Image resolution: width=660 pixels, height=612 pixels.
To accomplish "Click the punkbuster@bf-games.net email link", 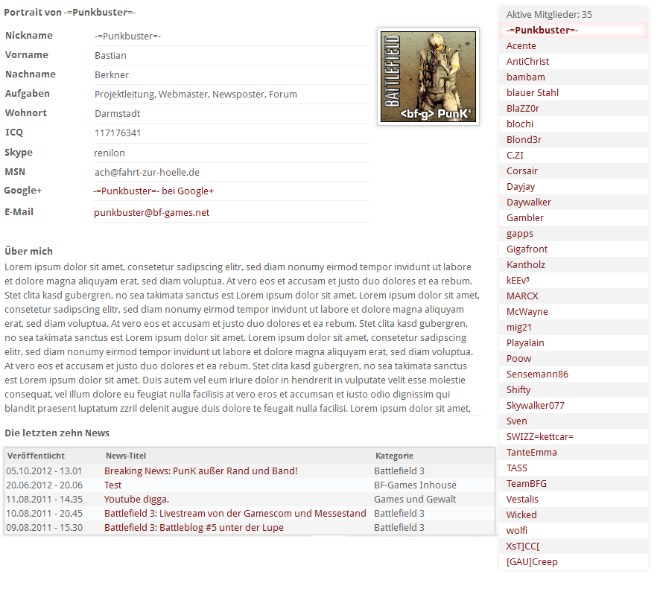I will [x=151, y=212].
